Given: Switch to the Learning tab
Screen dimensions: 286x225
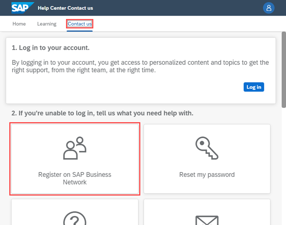Looking at the screenshot, I should pos(47,24).
